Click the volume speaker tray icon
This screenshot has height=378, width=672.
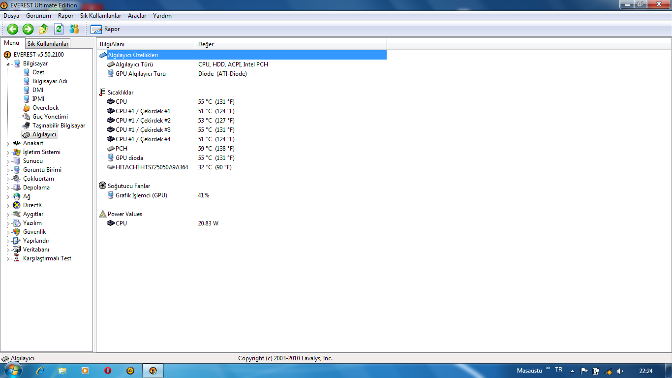pyautogui.click(x=620, y=371)
